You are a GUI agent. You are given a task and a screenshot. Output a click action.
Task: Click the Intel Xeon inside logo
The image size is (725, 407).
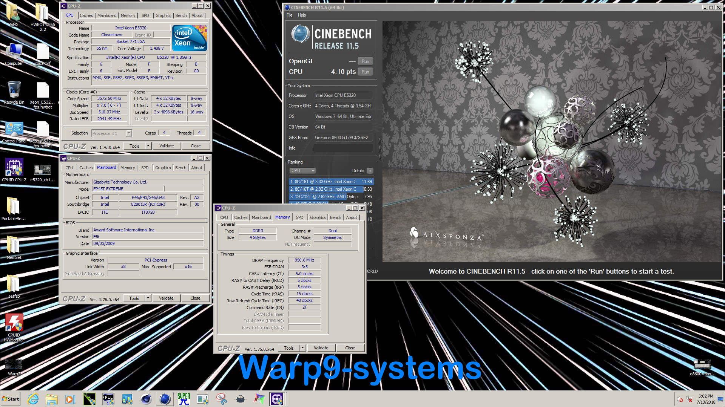(x=190, y=38)
